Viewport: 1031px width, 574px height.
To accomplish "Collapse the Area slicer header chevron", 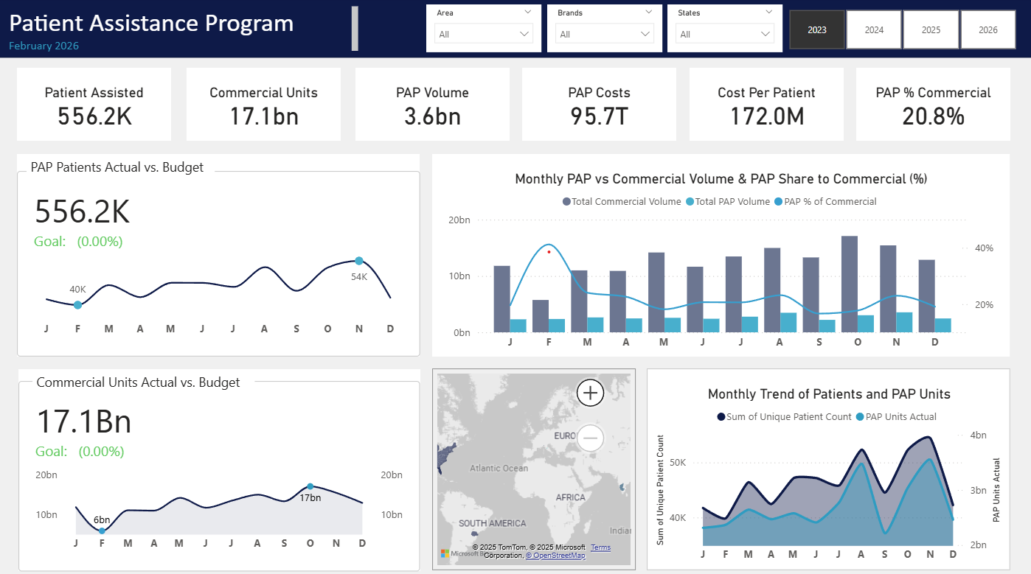I will [528, 12].
